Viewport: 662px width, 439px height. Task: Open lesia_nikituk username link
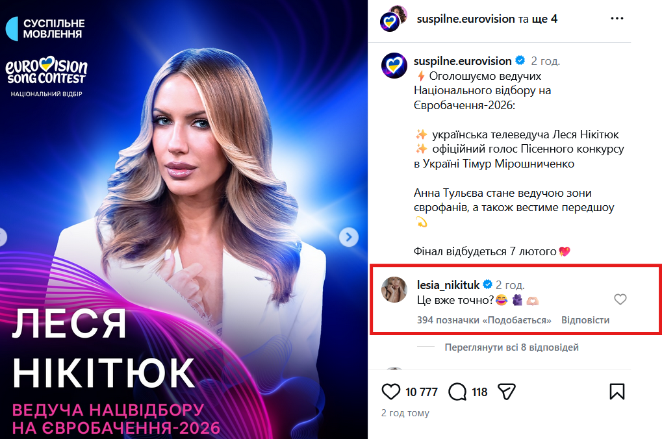tap(448, 285)
